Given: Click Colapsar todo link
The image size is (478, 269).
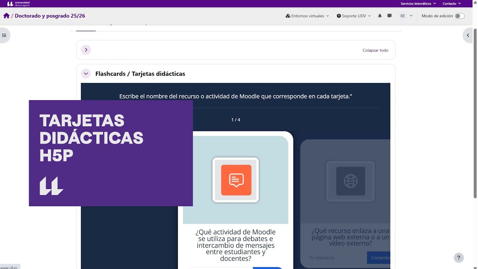Looking at the screenshot, I should point(375,50).
